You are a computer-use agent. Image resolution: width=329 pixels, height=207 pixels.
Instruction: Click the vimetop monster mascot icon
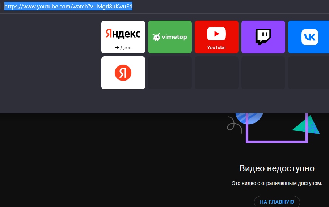[x=156, y=37]
